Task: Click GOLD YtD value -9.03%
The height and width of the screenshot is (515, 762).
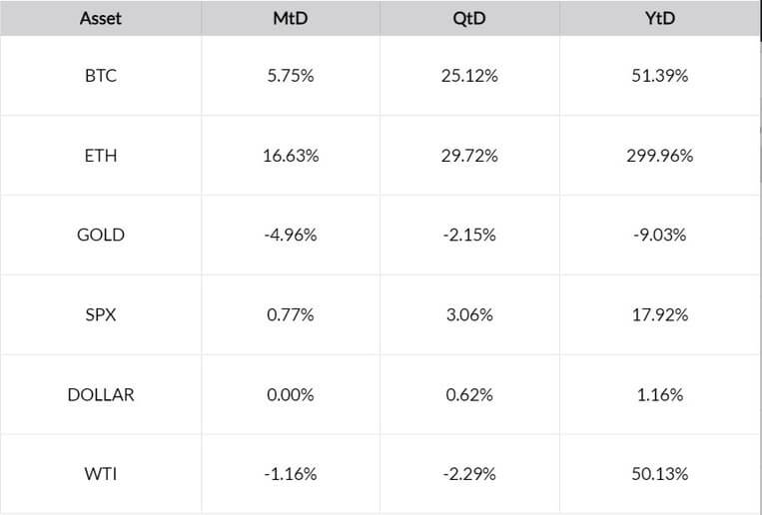Action: pos(659,236)
